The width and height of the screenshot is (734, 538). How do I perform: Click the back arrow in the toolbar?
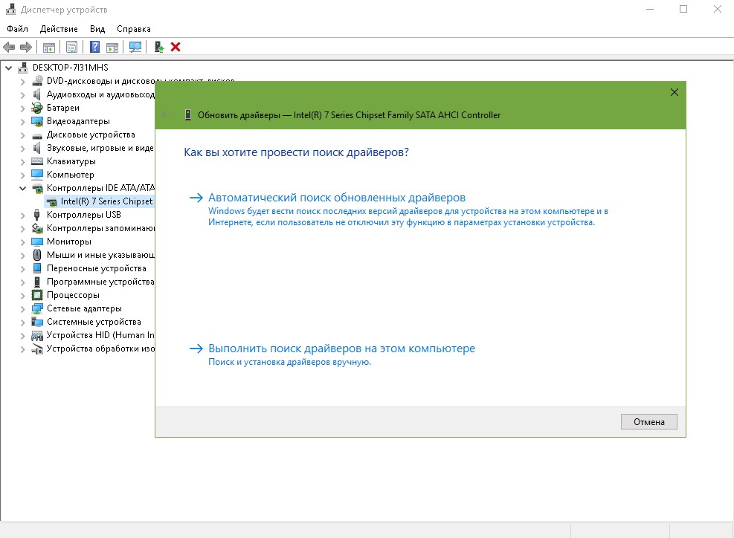click(x=9, y=47)
